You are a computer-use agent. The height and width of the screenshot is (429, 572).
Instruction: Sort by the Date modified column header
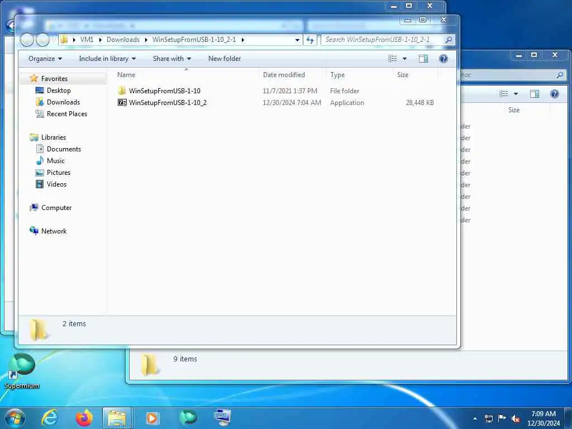click(284, 75)
